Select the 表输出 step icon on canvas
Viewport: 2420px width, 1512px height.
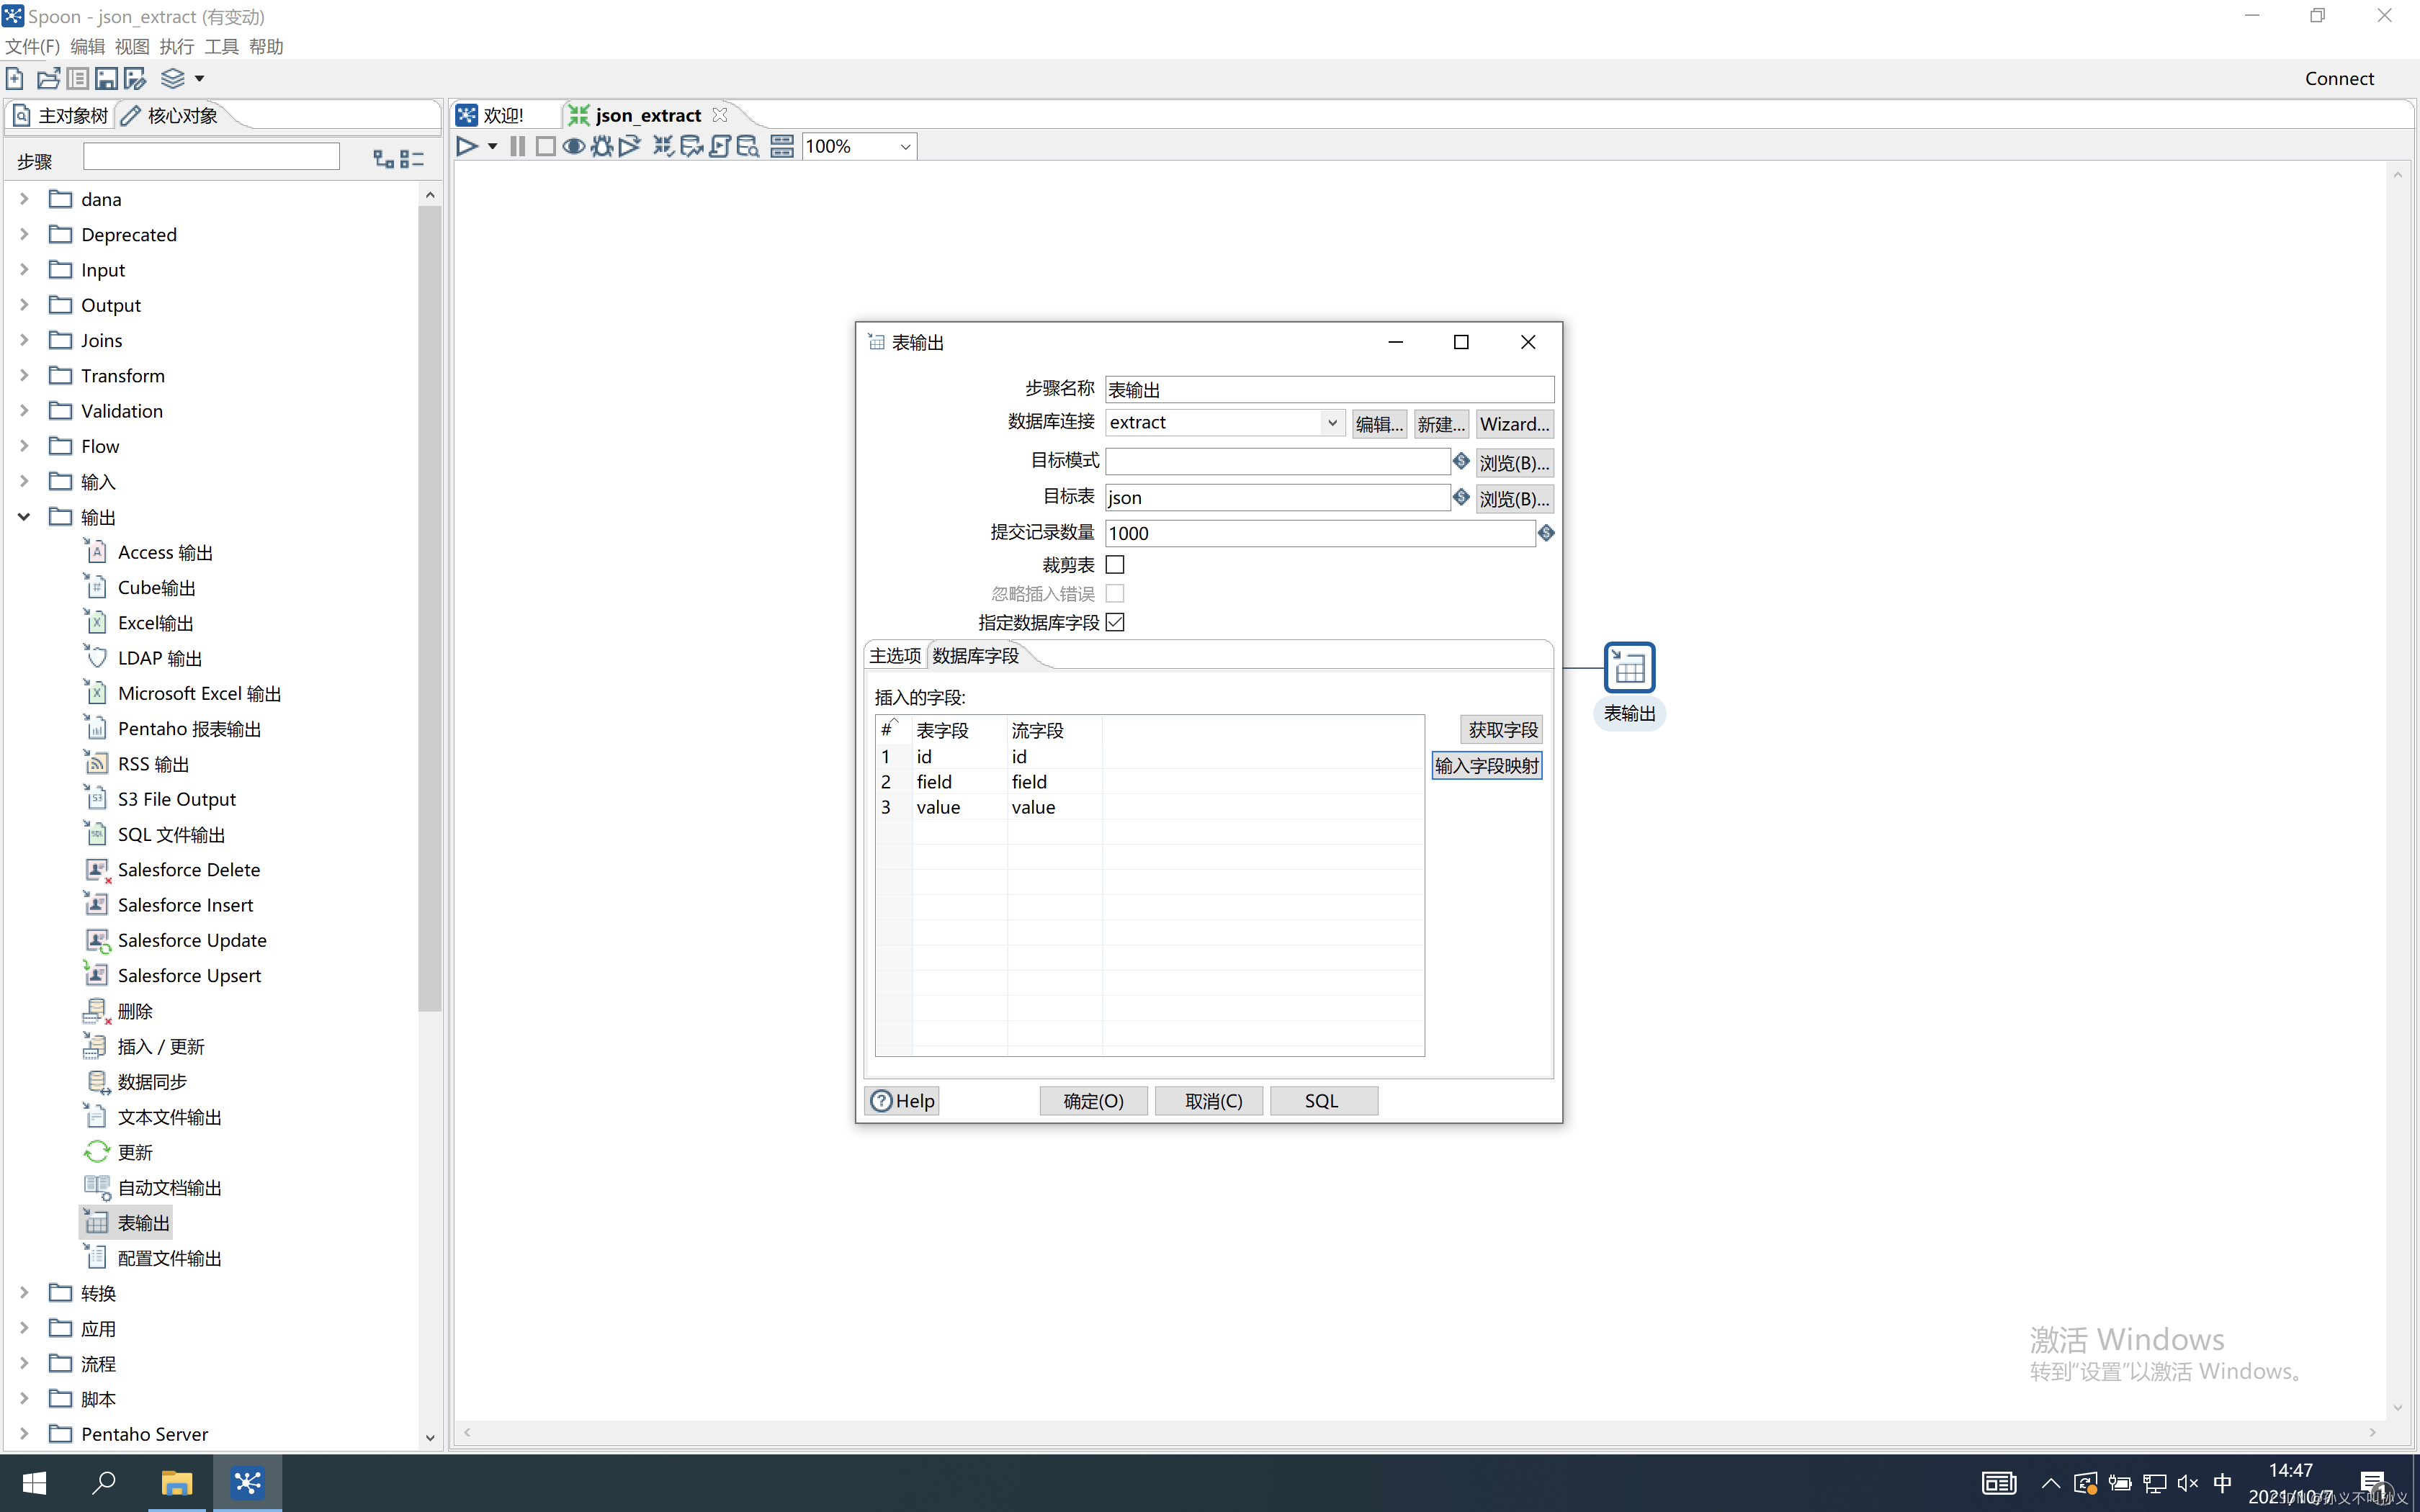click(1629, 668)
